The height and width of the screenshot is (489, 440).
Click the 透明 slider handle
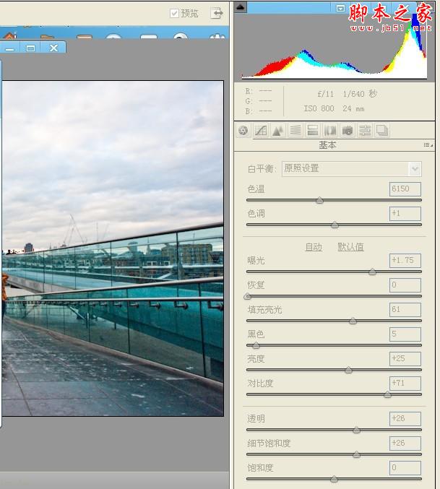(x=356, y=430)
